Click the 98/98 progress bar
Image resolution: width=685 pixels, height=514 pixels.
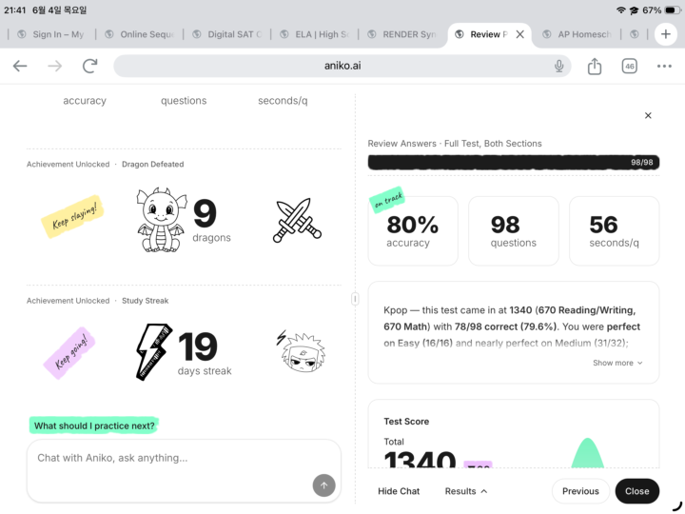pos(514,162)
